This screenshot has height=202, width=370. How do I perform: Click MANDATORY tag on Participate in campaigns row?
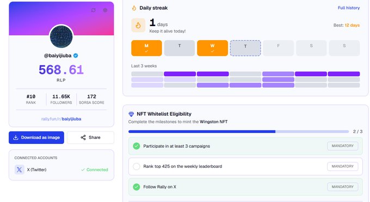pos(343,146)
